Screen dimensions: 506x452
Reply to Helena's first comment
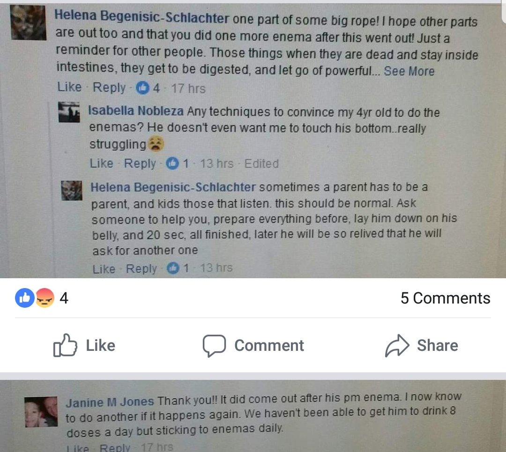(109, 88)
